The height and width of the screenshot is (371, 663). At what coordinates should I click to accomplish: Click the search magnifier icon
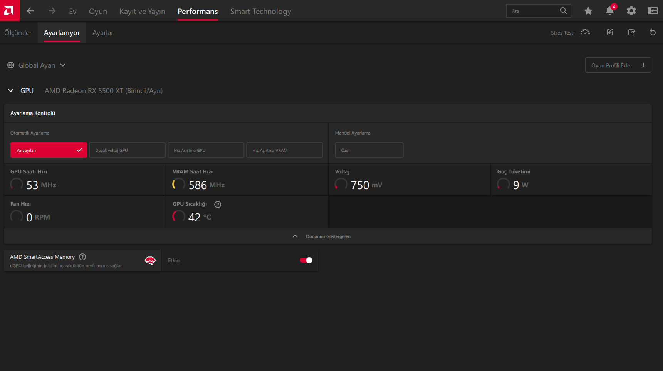[x=563, y=11]
